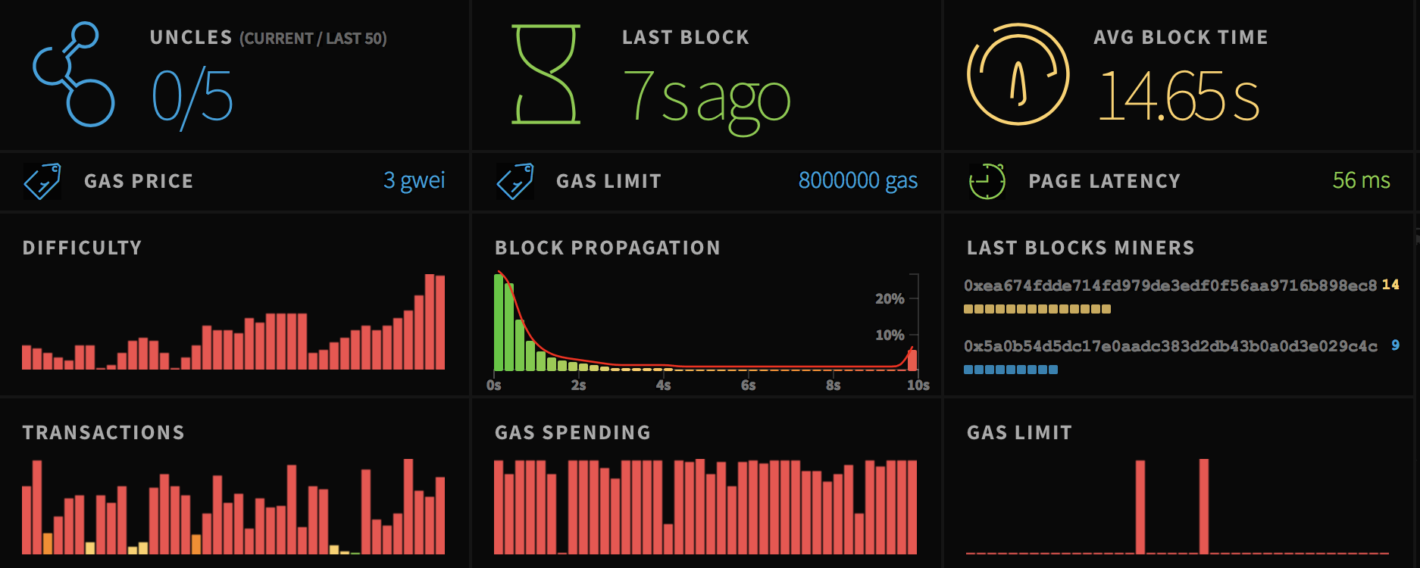Click the gas price tag icon

pos(42,181)
